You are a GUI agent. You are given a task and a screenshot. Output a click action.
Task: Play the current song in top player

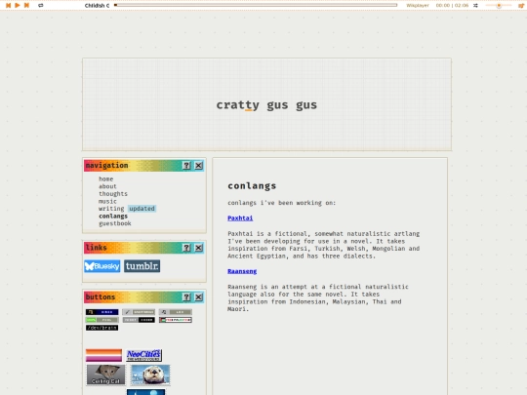pyautogui.click(x=18, y=6)
